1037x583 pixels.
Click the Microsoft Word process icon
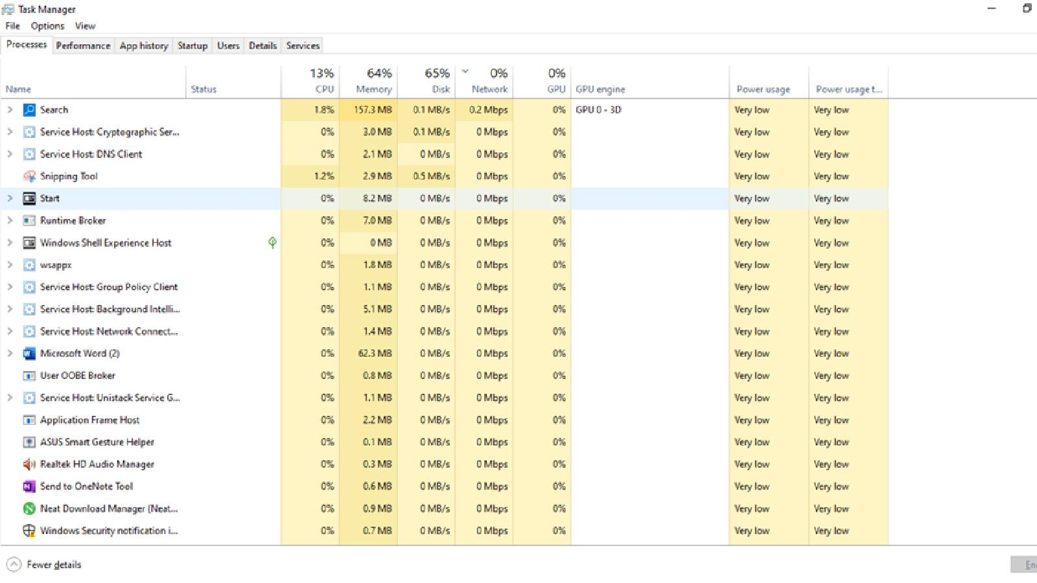tap(29, 354)
